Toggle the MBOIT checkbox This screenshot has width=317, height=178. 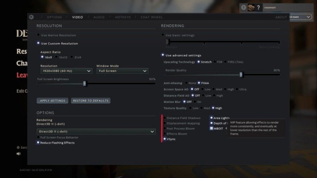[211, 128]
